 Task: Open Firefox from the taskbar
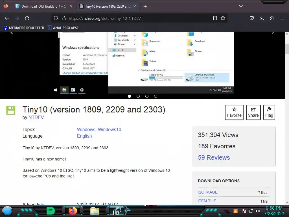tap(73, 211)
